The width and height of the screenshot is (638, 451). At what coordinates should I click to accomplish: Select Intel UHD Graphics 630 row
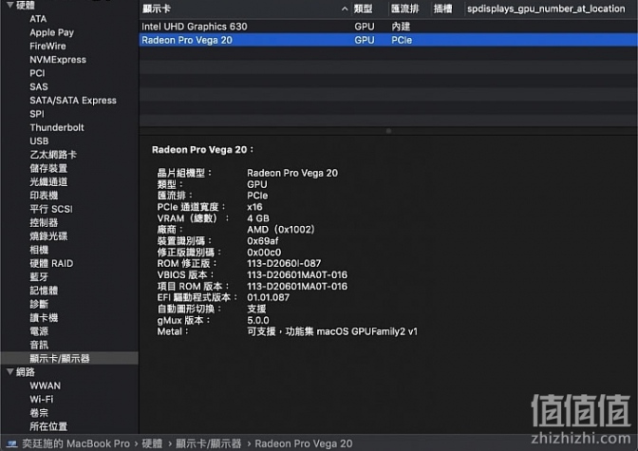coord(388,27)
